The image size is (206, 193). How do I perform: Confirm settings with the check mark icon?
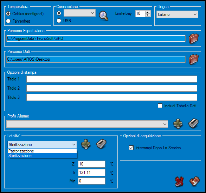195,181
